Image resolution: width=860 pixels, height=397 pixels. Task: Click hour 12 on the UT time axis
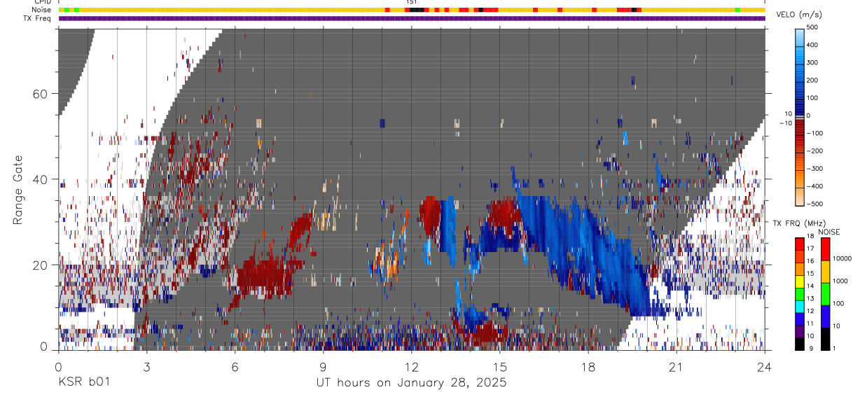(x=411, y=367)
